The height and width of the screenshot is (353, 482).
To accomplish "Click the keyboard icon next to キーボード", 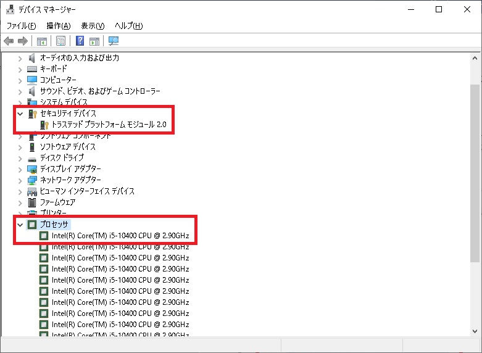I will (31, 69).
